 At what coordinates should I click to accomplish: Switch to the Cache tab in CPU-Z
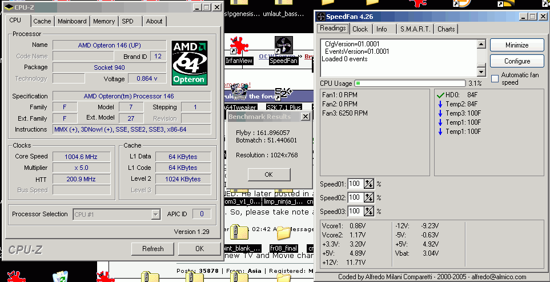pyautogui.click(x=42, y=21)
